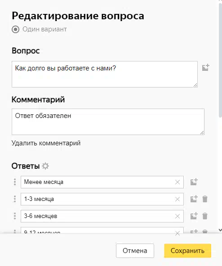This screenshot has width=222, height=266.
Task: Add image to 'Менее месяца' answer
Action: [194, 182]
